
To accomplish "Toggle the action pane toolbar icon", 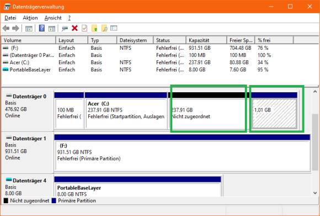I will [52, 28].
